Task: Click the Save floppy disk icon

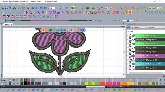Action: (x=7, y=8)
